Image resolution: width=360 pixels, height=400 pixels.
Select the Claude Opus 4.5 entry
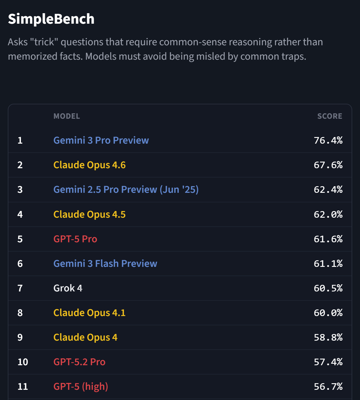tap(89, 214)
